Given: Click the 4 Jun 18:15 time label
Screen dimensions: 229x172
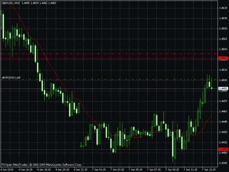Looking at the screenshot, I should coord(44,170).
